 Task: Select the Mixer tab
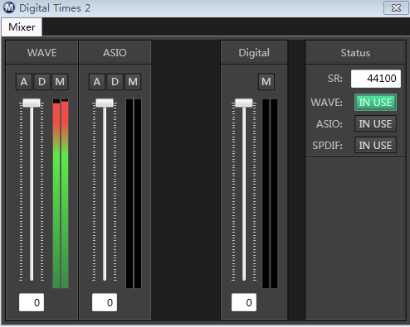point(22,27)
